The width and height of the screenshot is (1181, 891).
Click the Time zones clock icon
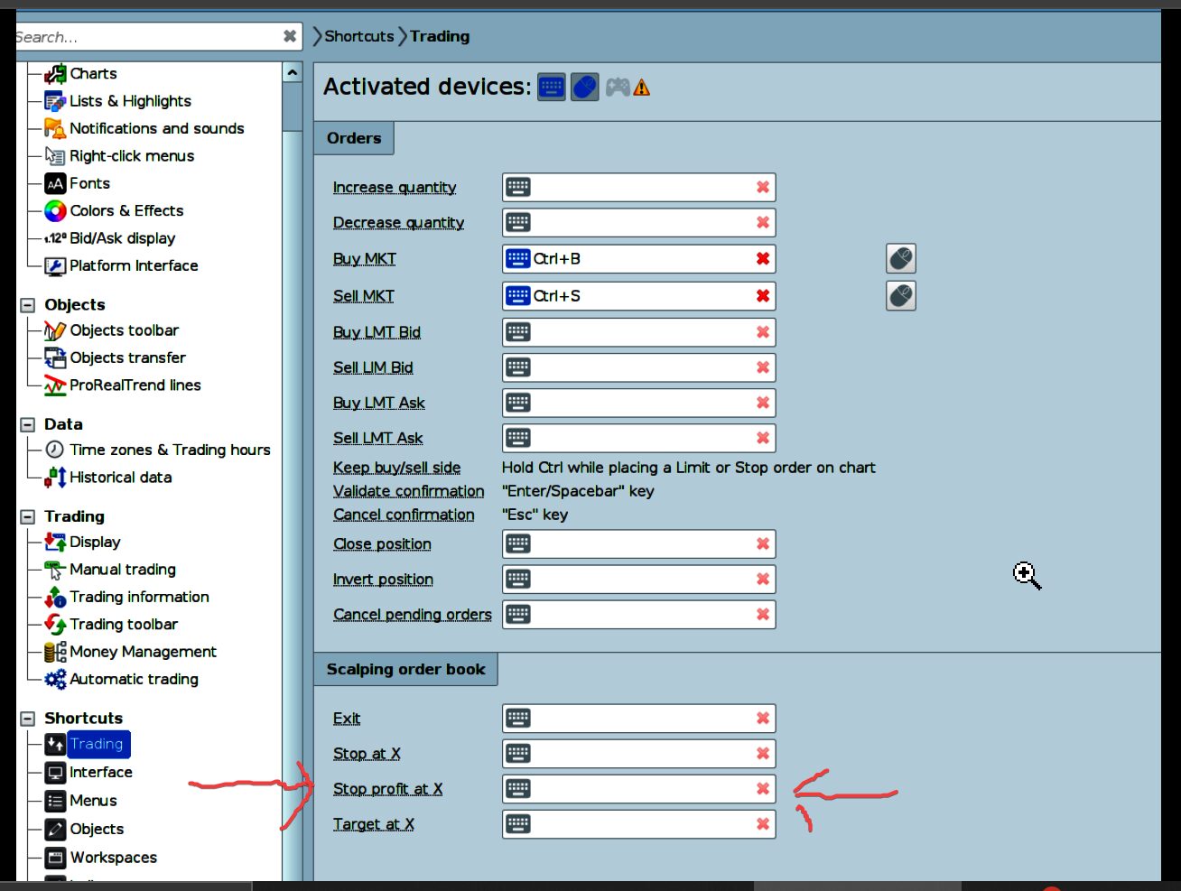(x=55, y=450)
